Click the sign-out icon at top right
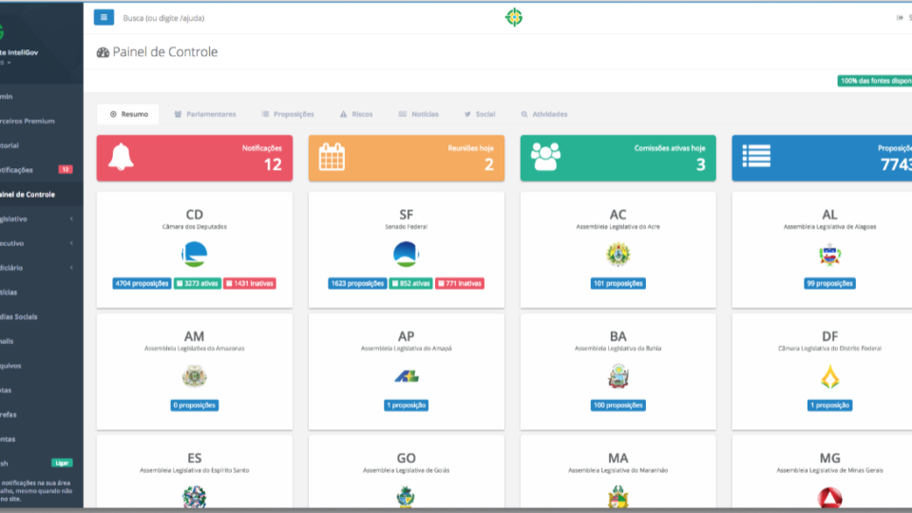 point(900,18)
